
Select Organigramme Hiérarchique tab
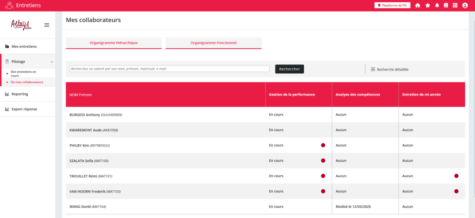114,43
